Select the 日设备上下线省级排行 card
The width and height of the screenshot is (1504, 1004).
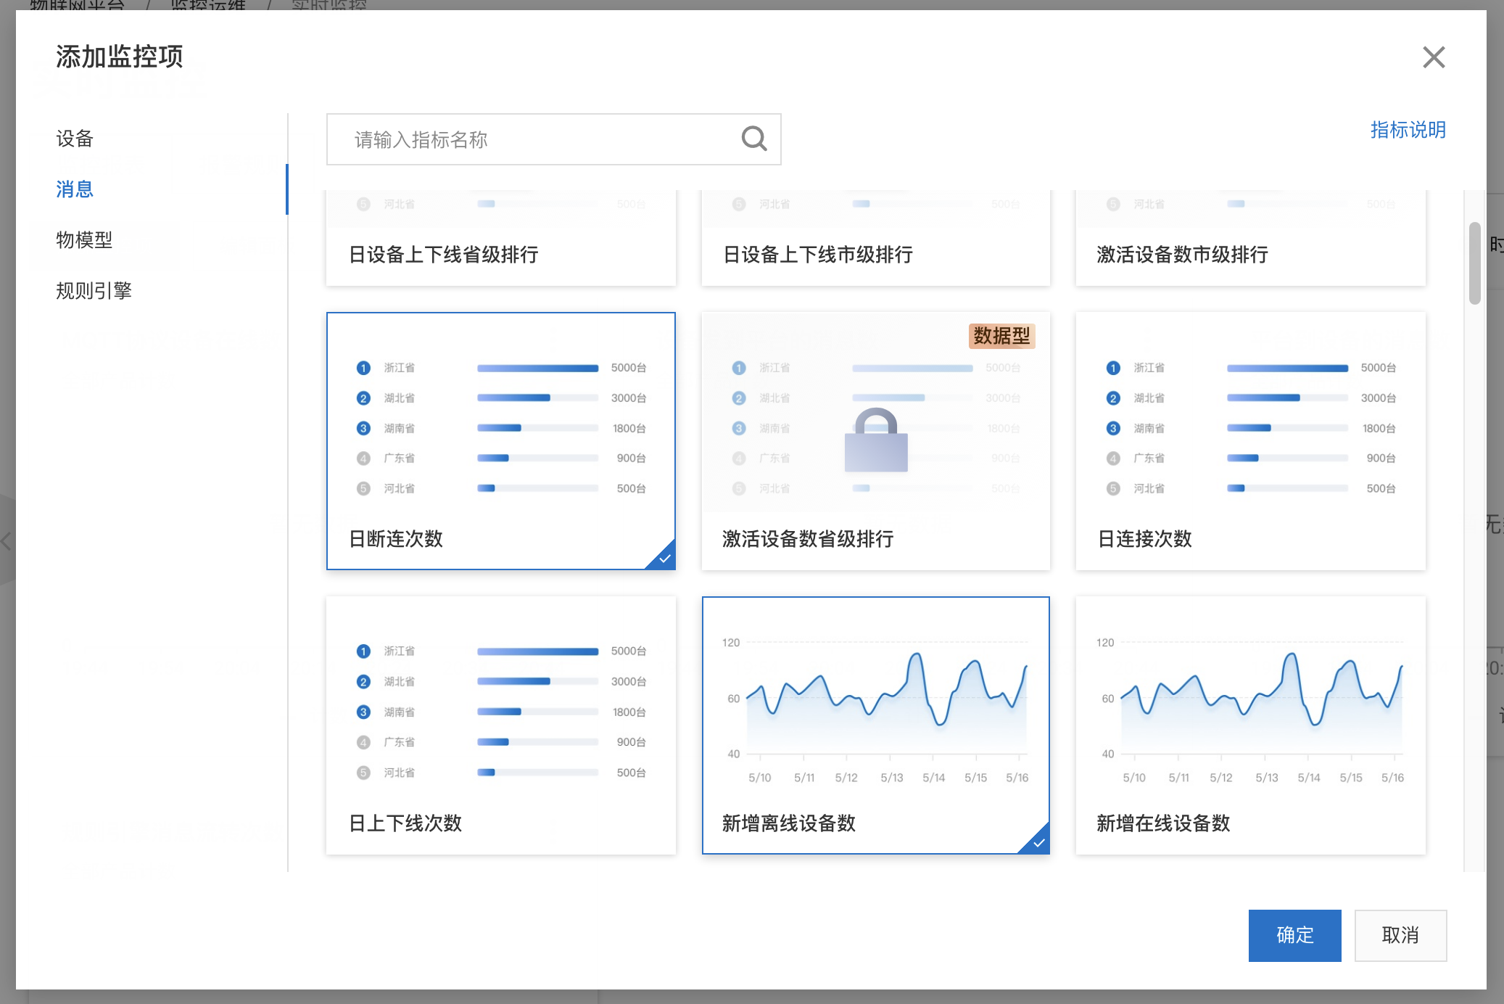pos(501,239)
